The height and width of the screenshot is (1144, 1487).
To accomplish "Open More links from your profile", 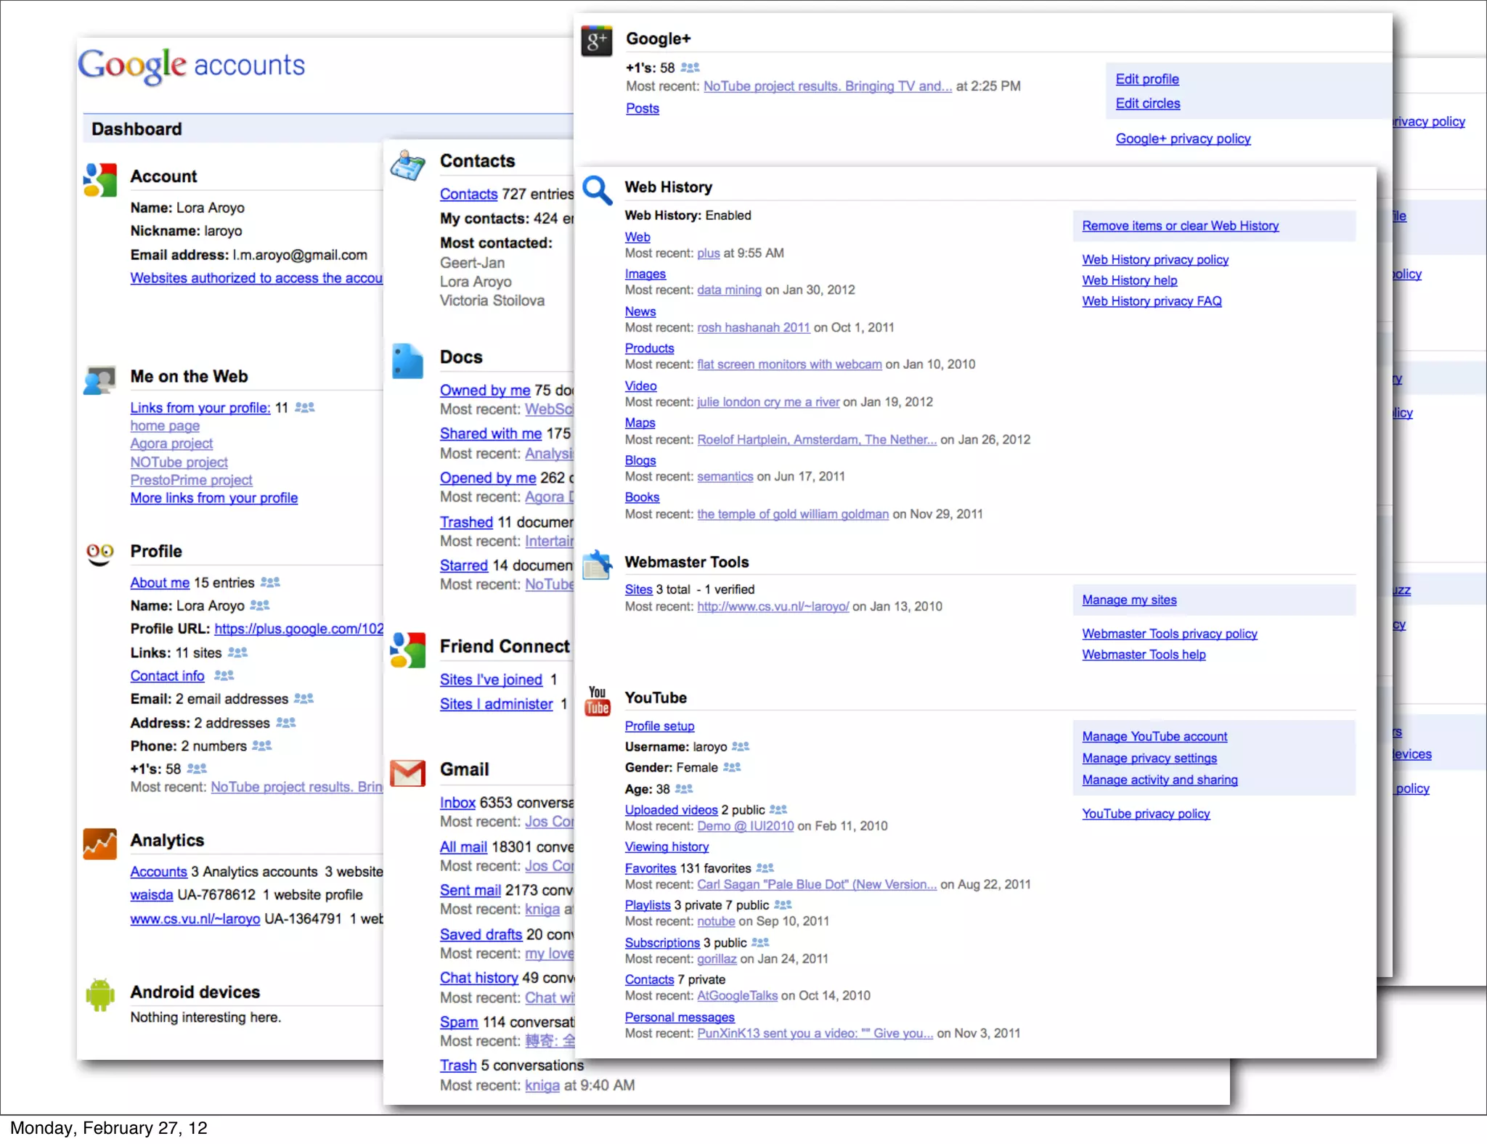I will [214, 498].
